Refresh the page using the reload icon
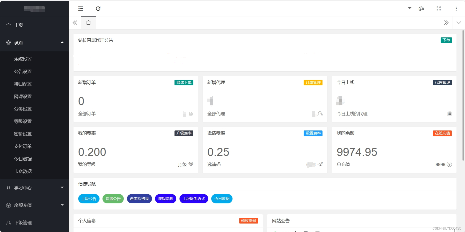Image resolution: width=465 pixels, height=232 pixels. [x=98, y=9]
